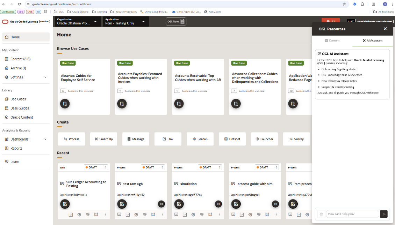Image resolution: width=395 pixels, height=225 pixels.
Task: Create a new Message
Action: [136, 139]
